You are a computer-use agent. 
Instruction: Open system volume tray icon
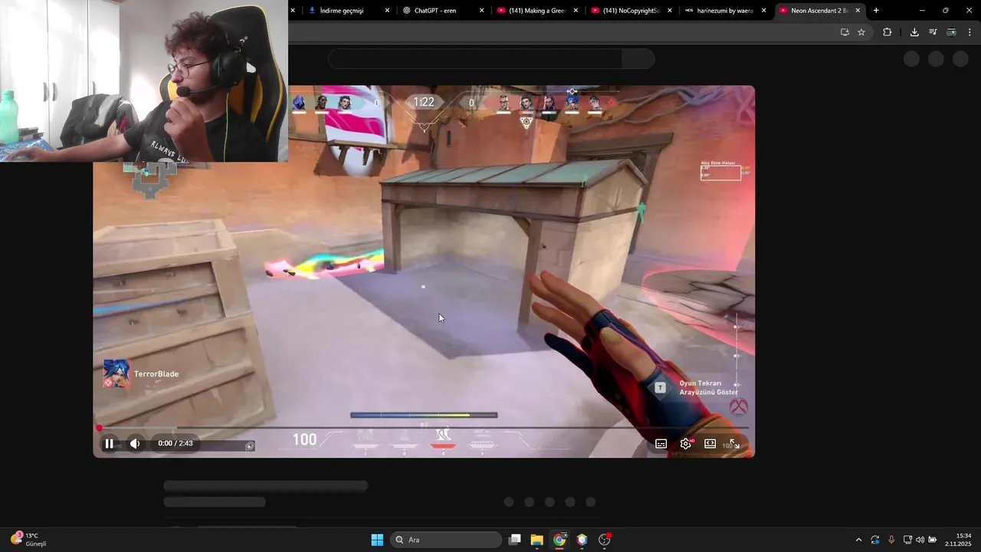[920, 540]
